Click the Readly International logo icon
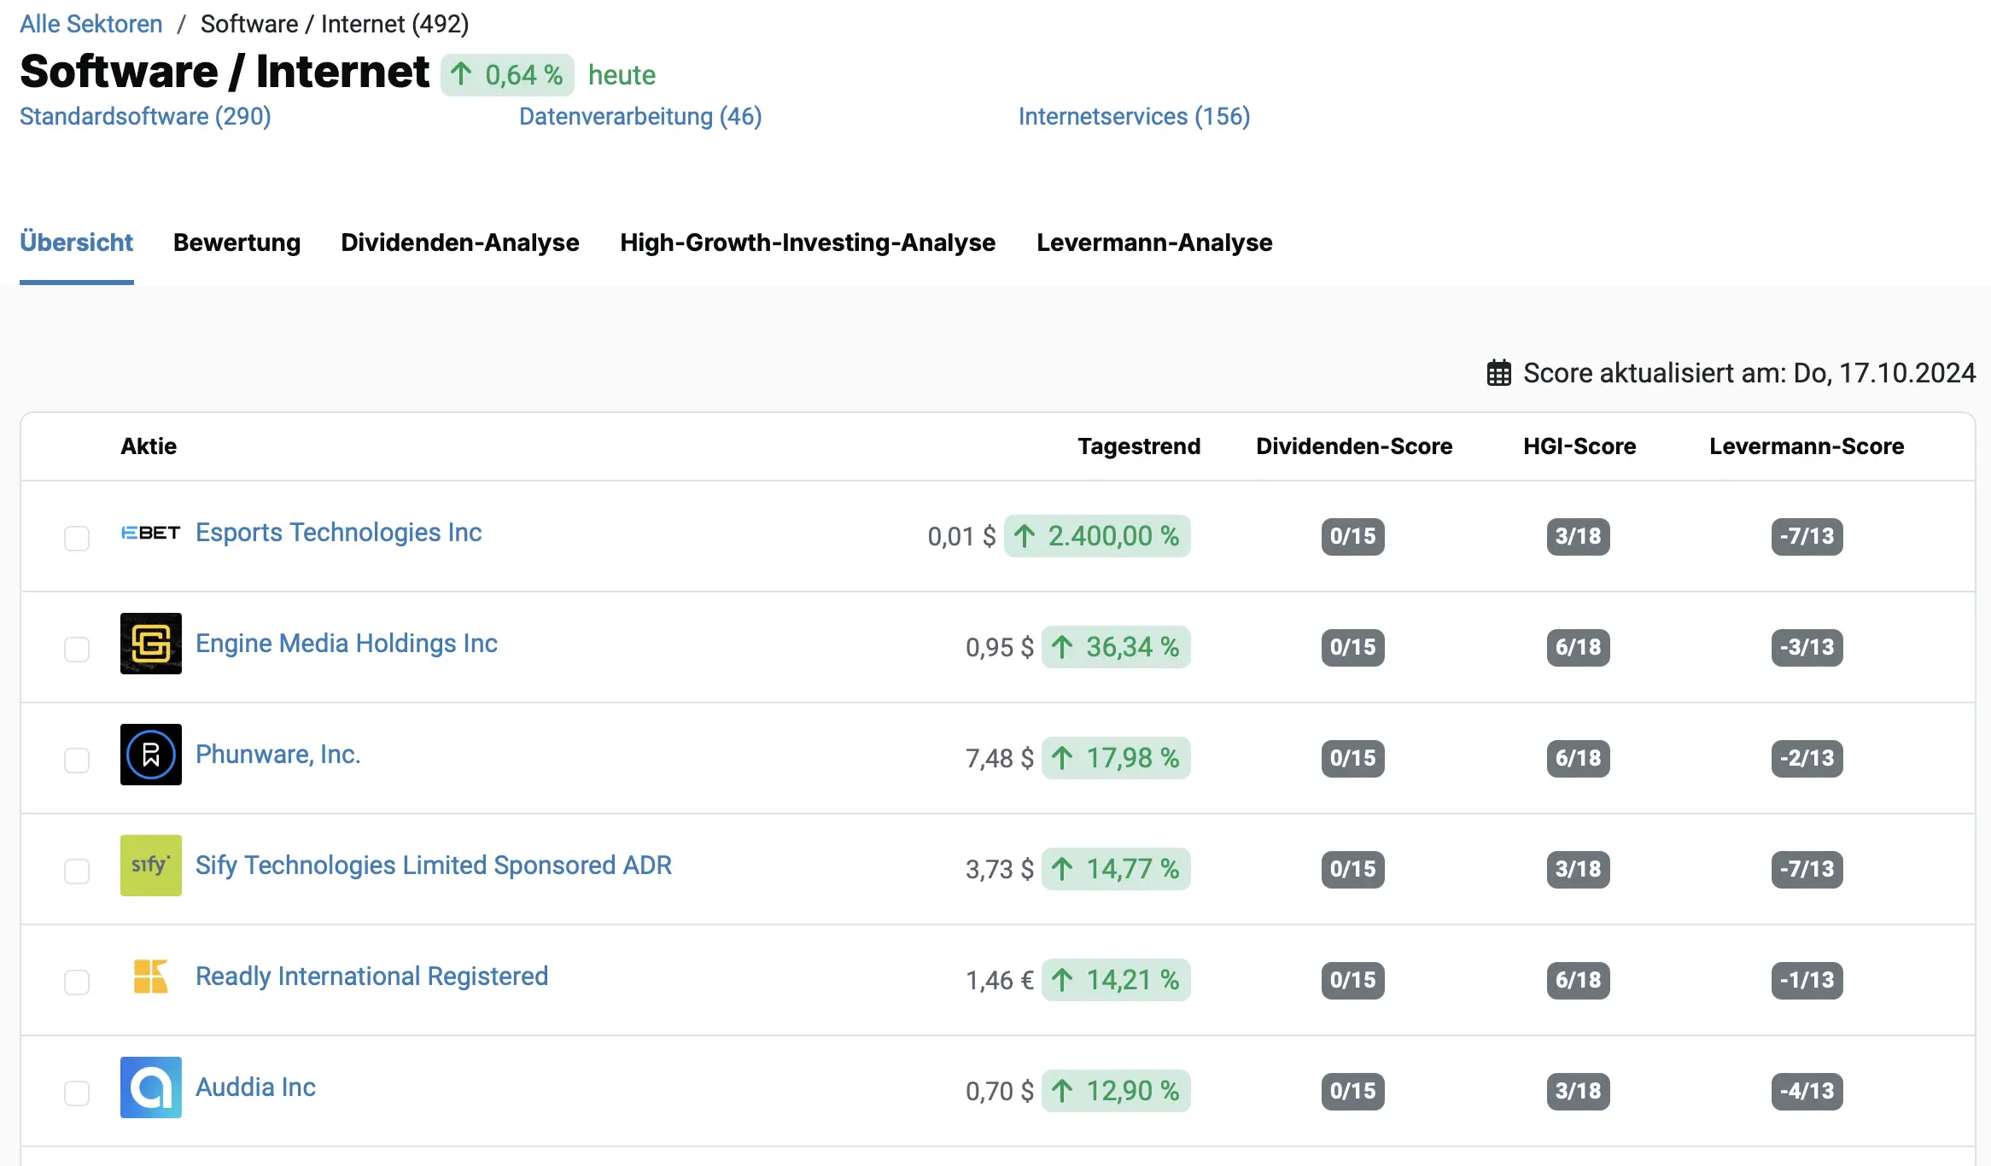 coord(151,977)
